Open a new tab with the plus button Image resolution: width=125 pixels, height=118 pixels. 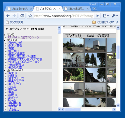pyautogui.click(x=94, y=9)
